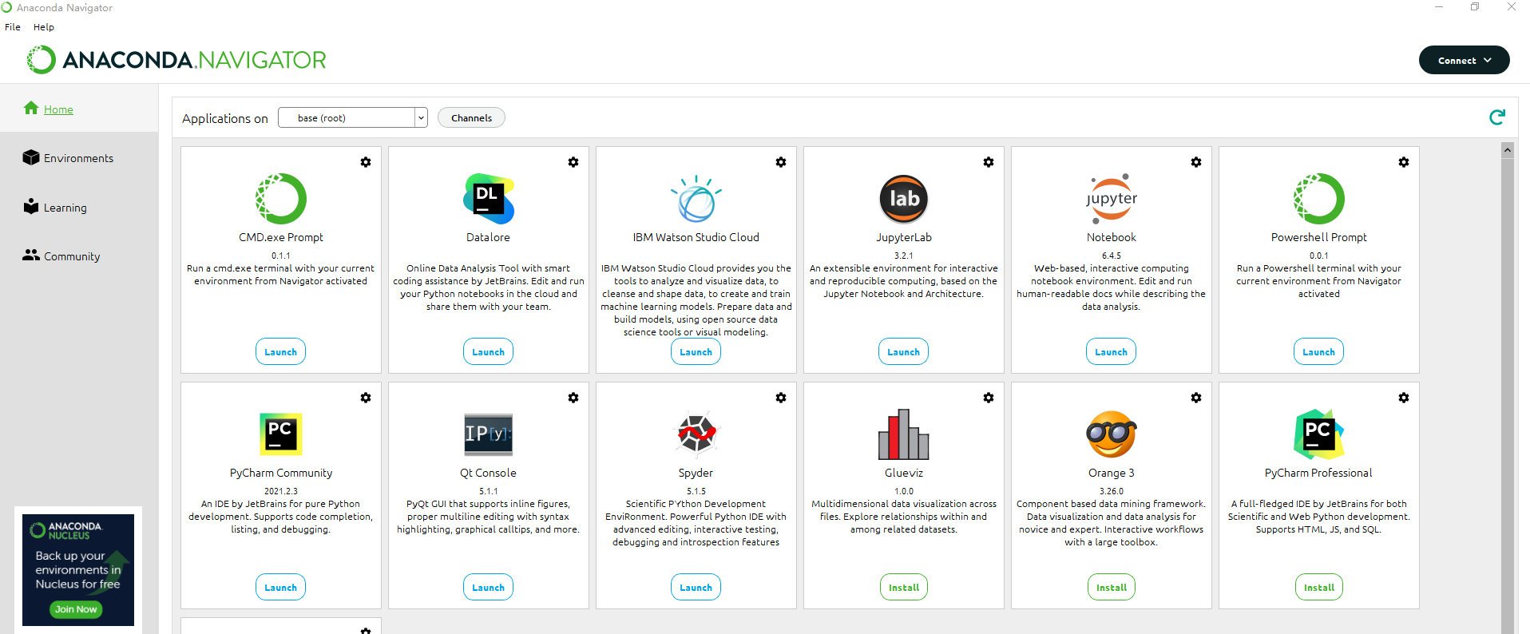This screenshot has height=634, width=1530.
Task: Click the Spyder application icon
Action: pos(696,434)
